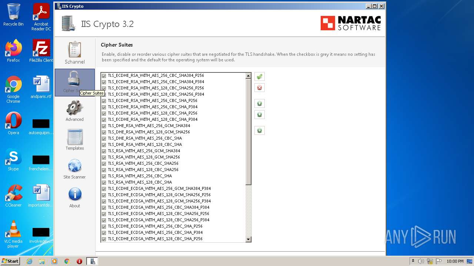Open the Google Chrome desktop icon

pos(13,89)
